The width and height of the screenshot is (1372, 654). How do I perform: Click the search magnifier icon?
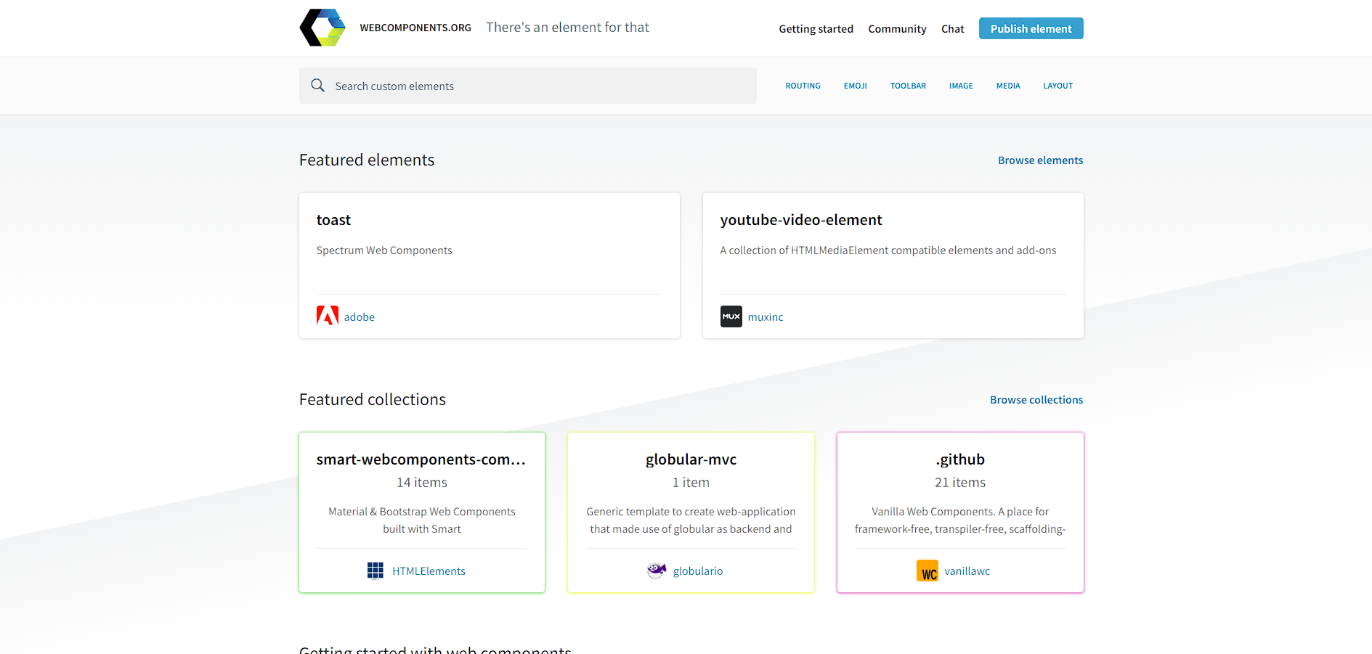[x=317, y=85]
